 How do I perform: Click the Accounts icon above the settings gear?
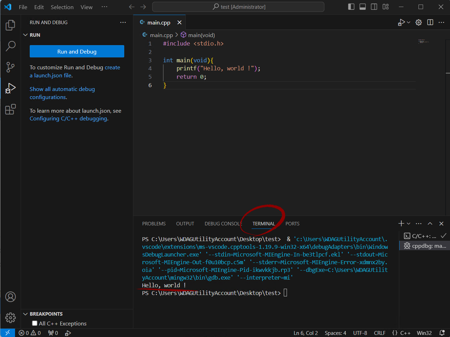pos(10,296)
